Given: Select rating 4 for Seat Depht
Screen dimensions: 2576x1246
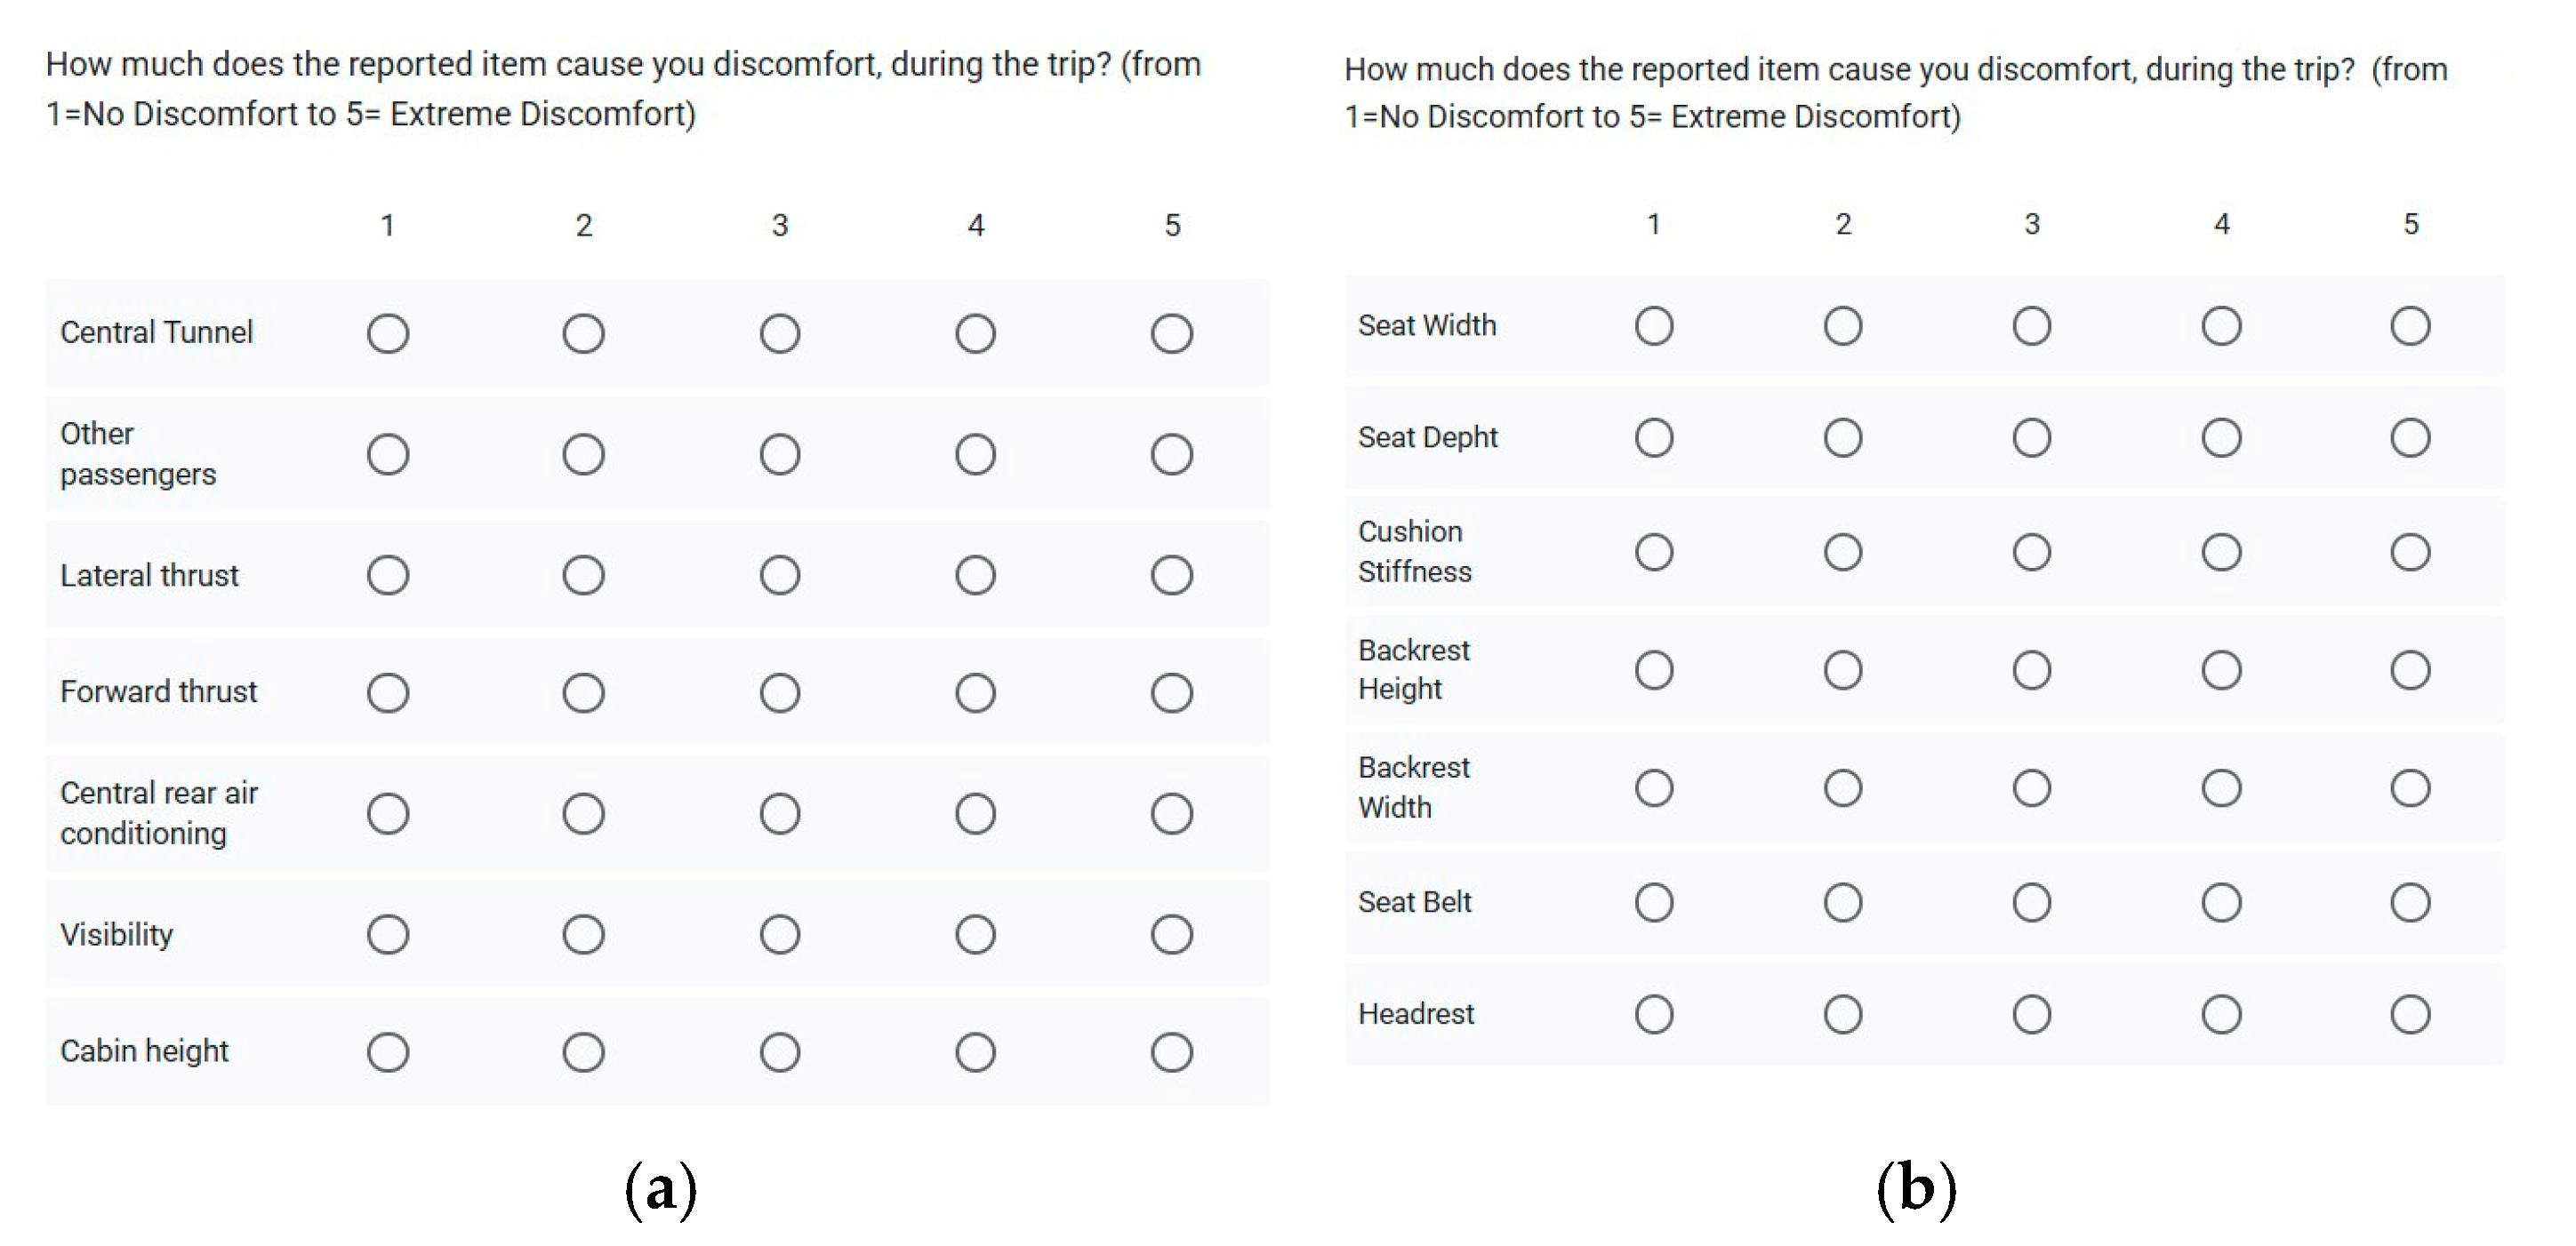Looking at the screenshot, I should [2221, 437].
